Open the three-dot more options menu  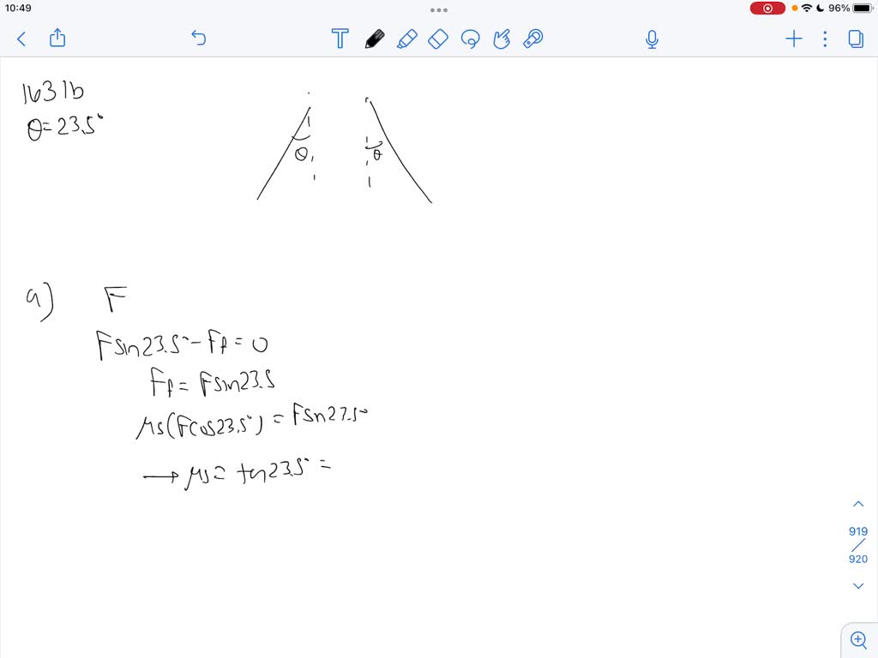(x=825, y=39)
